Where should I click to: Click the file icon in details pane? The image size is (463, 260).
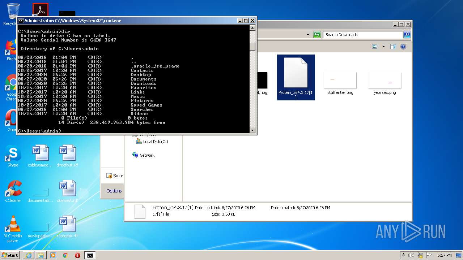pyautogui.click(x=140, y=212)
